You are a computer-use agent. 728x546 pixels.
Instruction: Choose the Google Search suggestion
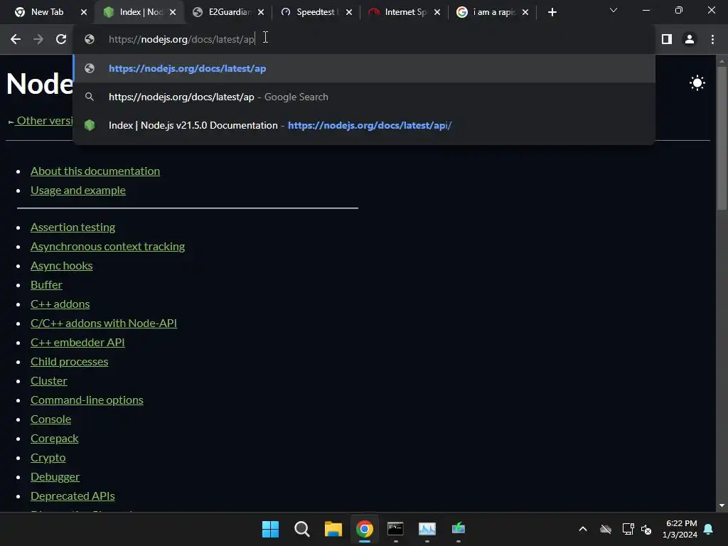(364, 97)
